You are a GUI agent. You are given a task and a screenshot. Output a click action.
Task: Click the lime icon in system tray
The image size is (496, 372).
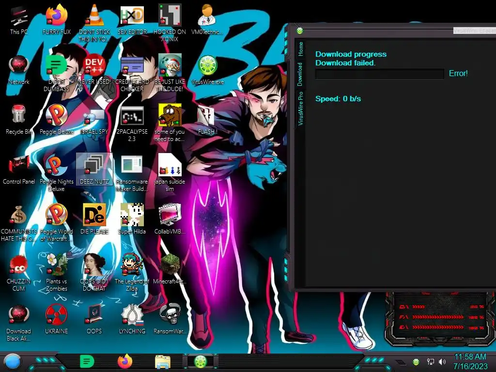coord(416,362)
